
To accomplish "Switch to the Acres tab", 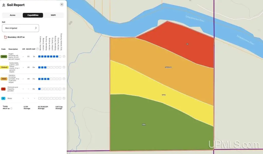I will point(13,15).
